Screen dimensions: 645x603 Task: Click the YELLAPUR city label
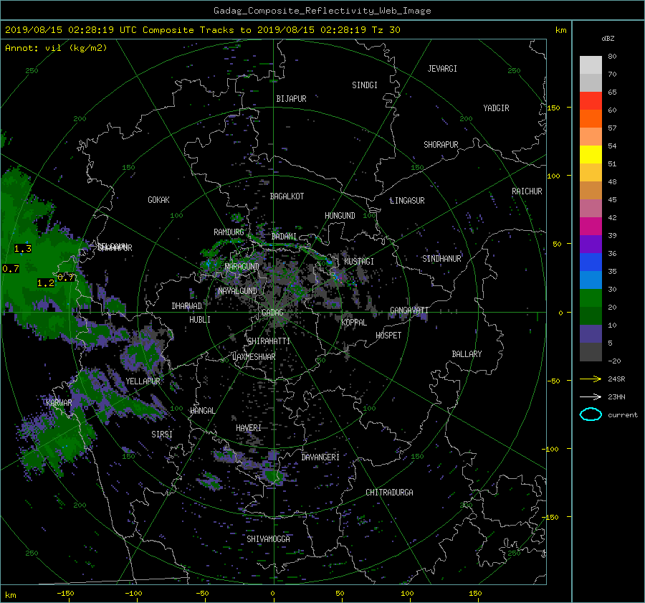[143, 381]
